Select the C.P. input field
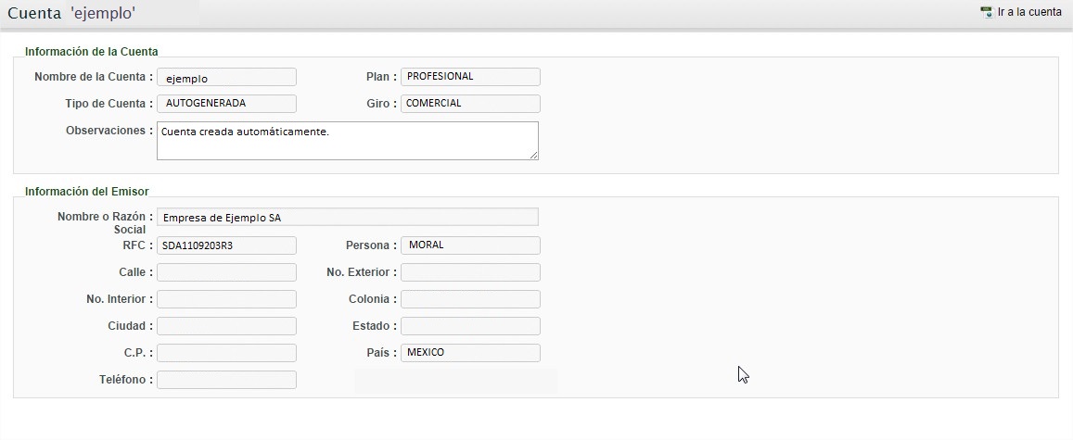1073x440 pixels. click(226, 353)
